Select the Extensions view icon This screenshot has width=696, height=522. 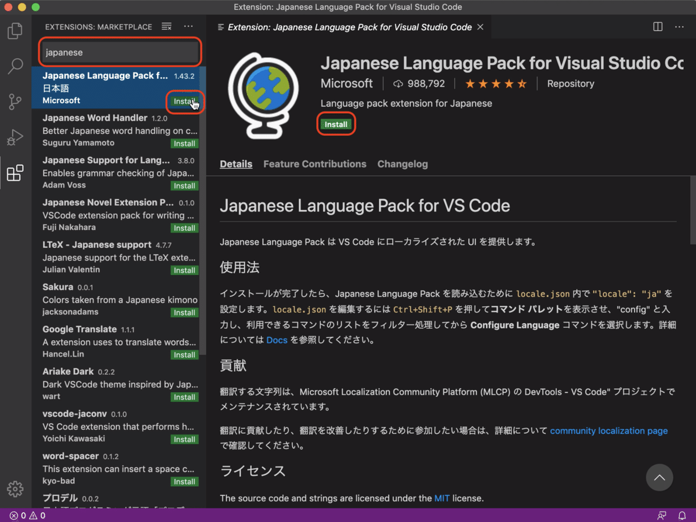click(15, 173)
